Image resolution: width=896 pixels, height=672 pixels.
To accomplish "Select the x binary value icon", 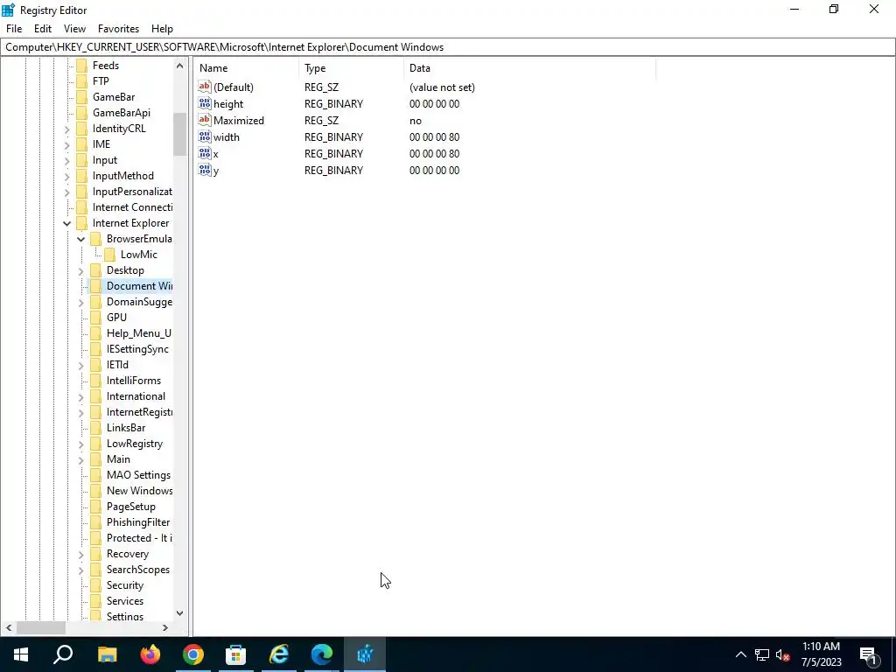I will pos(205,153).
